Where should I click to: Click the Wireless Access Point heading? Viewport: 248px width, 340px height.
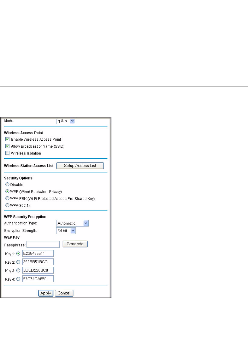coord(24,133)
